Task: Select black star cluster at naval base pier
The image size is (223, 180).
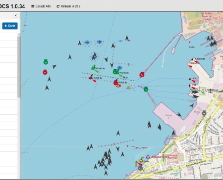Action: coord(213,44)
